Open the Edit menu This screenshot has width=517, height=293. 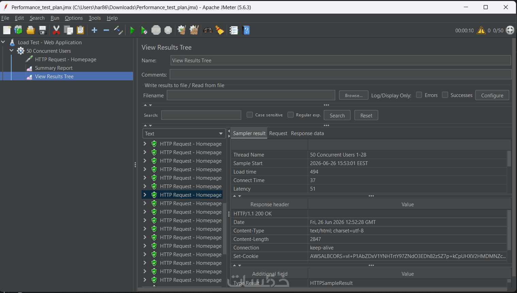19,18
